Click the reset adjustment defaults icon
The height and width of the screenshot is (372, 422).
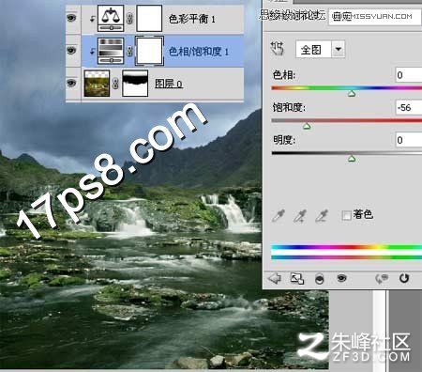(x=404, y=278)
